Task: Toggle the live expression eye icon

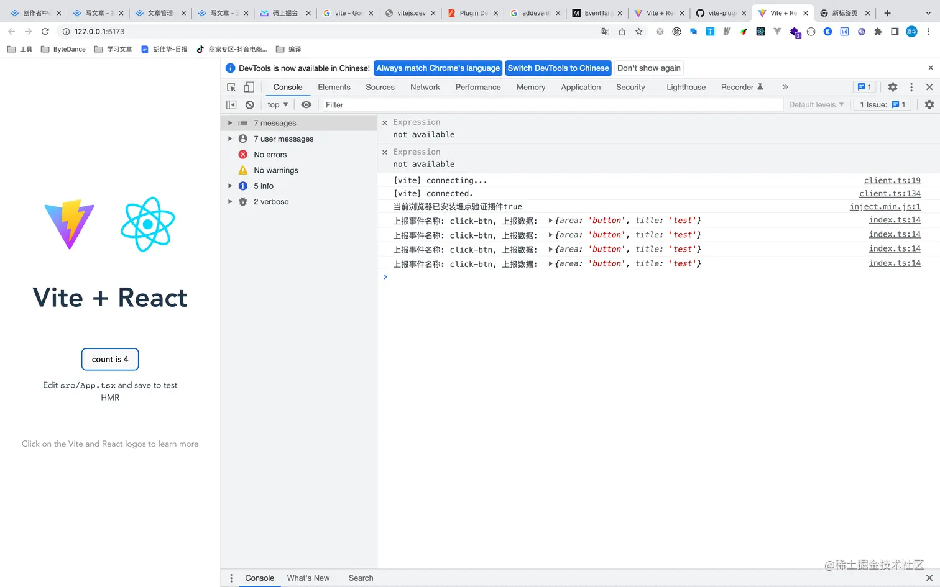Action: [306, 105]
